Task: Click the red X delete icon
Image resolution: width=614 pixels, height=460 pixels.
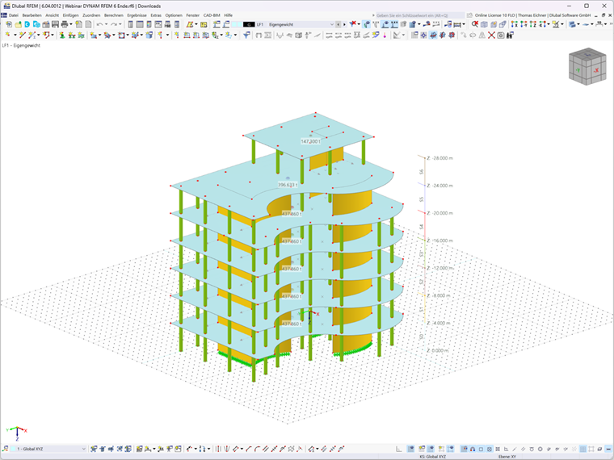Action: (x=491, y=35)
